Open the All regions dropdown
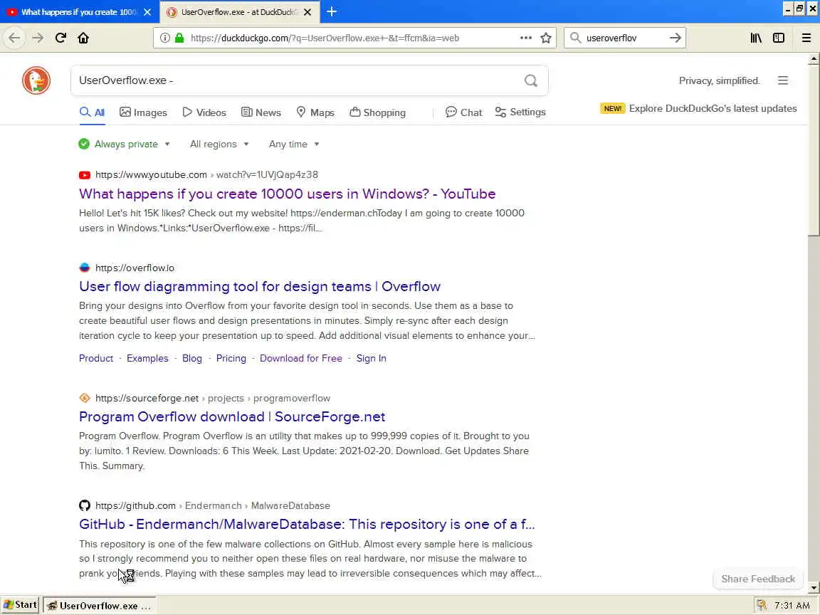The width and height of the screenshot is (820, 615). point(219,144)
